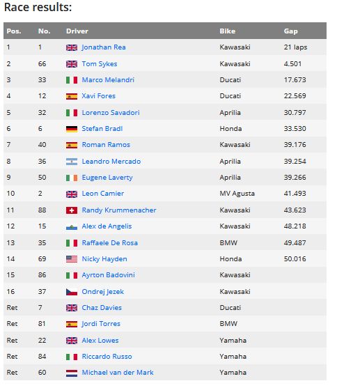Select the Bike column header

pos(227,31)
